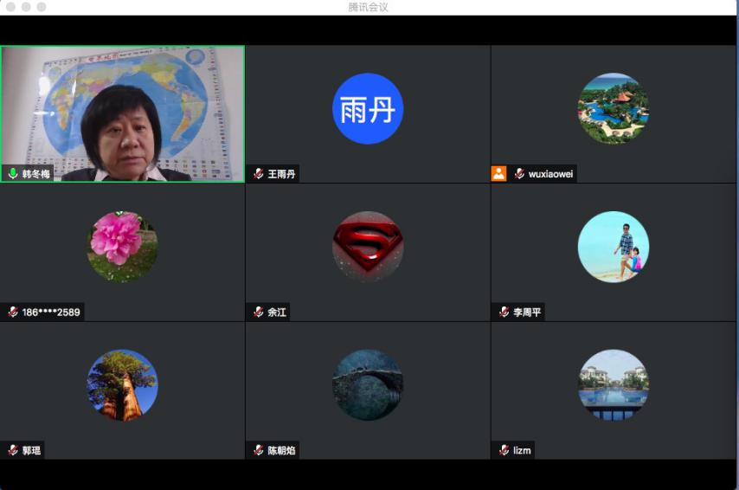Select 郭琨's tree avatar
This screenshot has height=490, width=739.
(x=122, y=385)
